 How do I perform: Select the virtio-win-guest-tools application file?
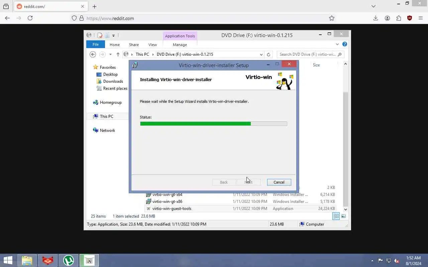coord(172,208)
